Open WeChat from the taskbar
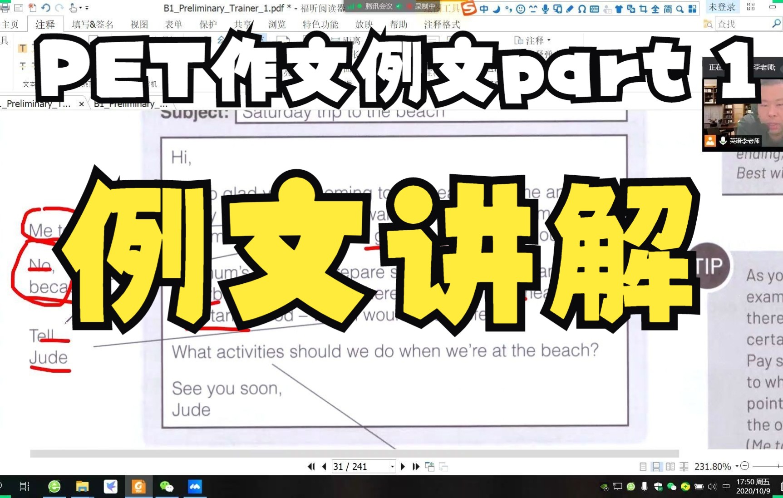783x498 pixels. [167, 487]
